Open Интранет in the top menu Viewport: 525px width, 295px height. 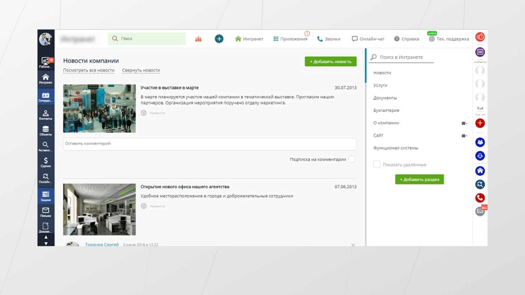click(249, 39)
